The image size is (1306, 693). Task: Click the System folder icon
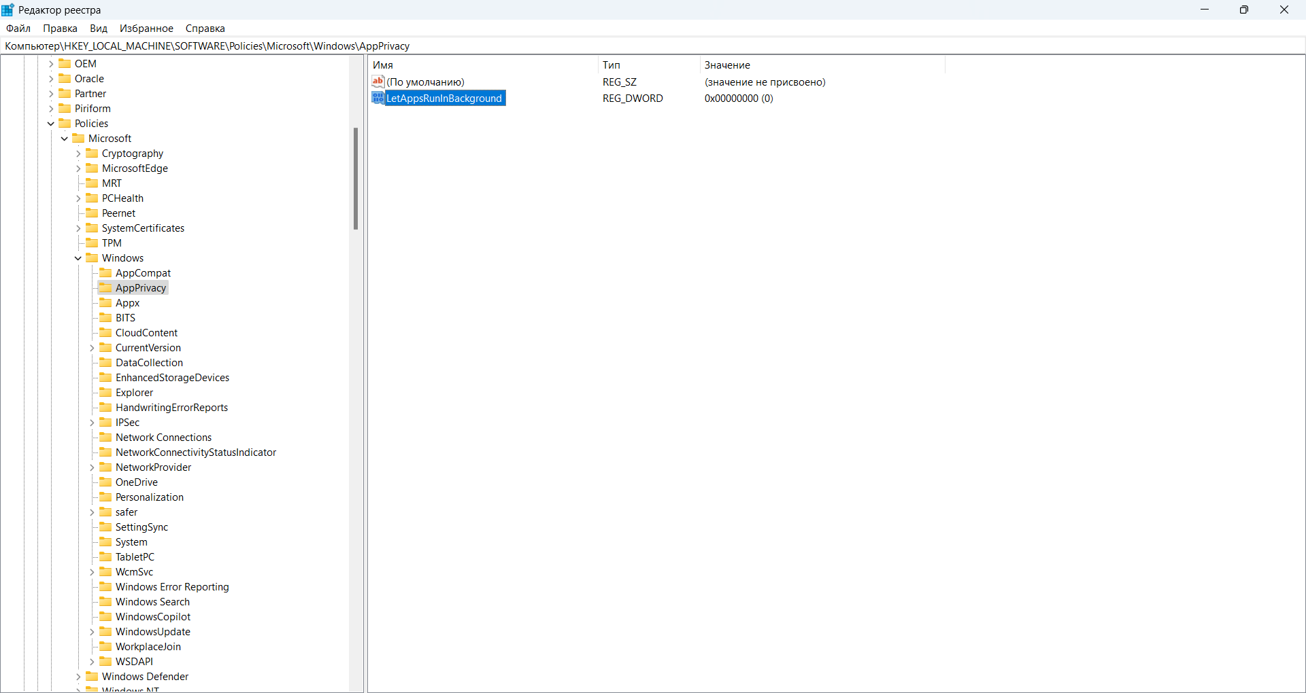[105, 541]
